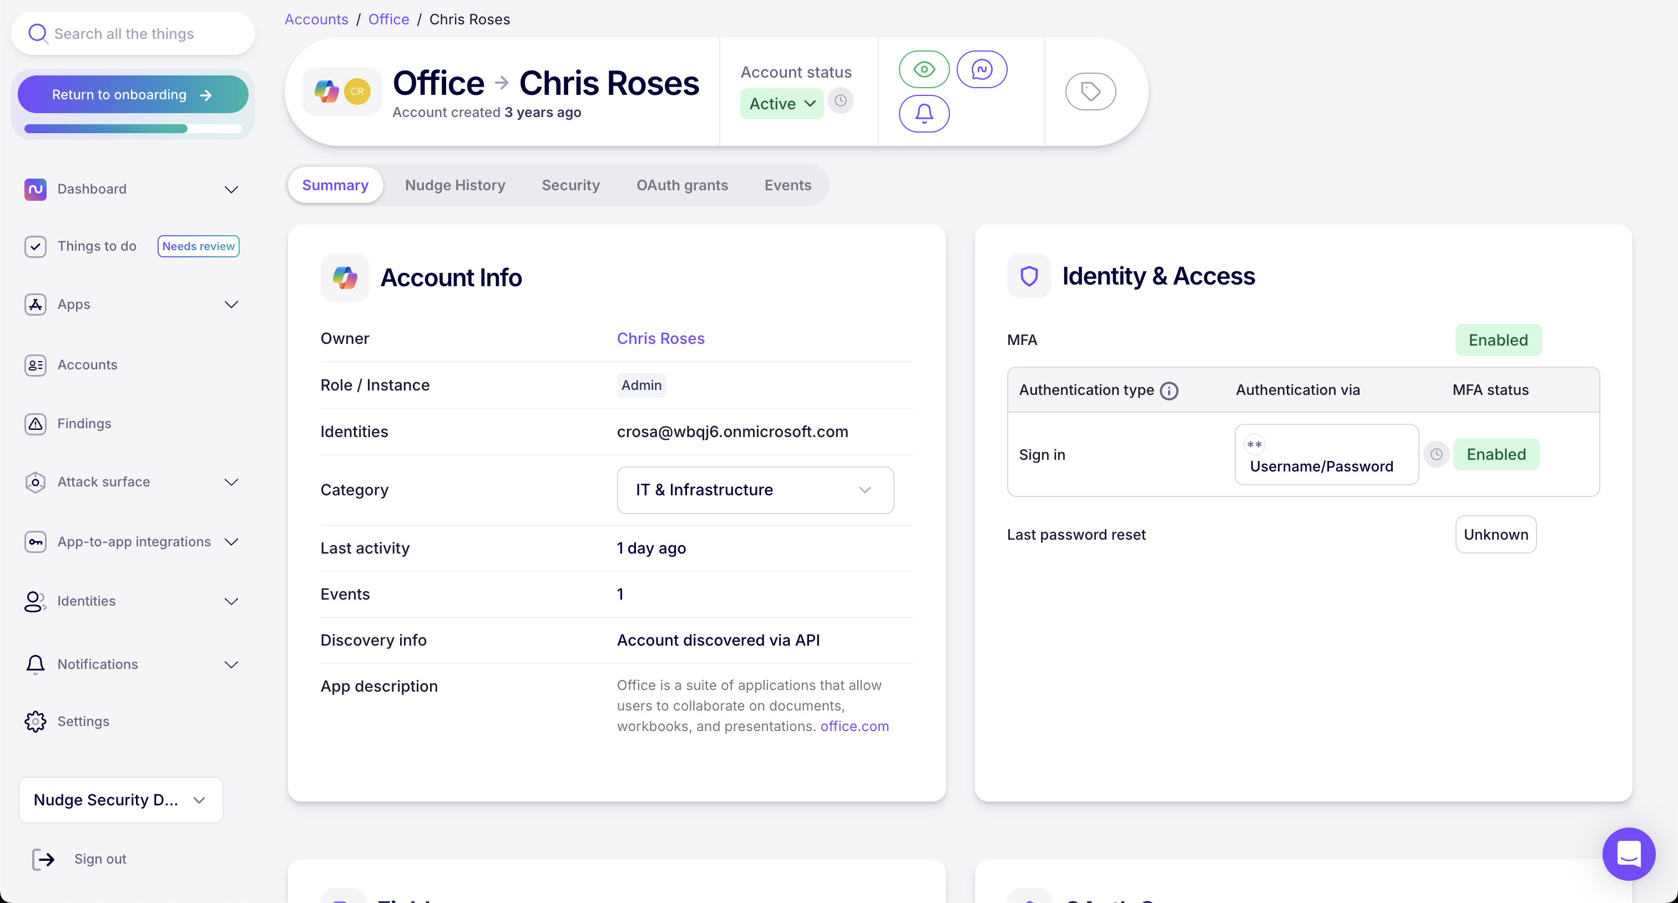Switch to the OAuth grants tab

click(x=682, y=185)
